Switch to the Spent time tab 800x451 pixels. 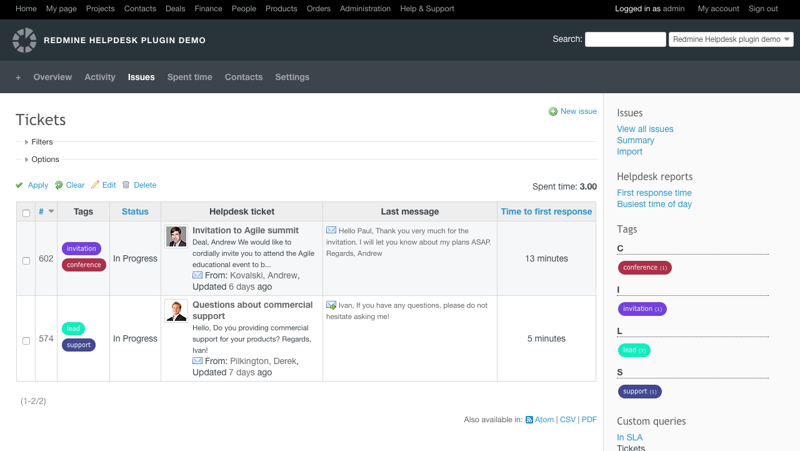click(189, 77)
